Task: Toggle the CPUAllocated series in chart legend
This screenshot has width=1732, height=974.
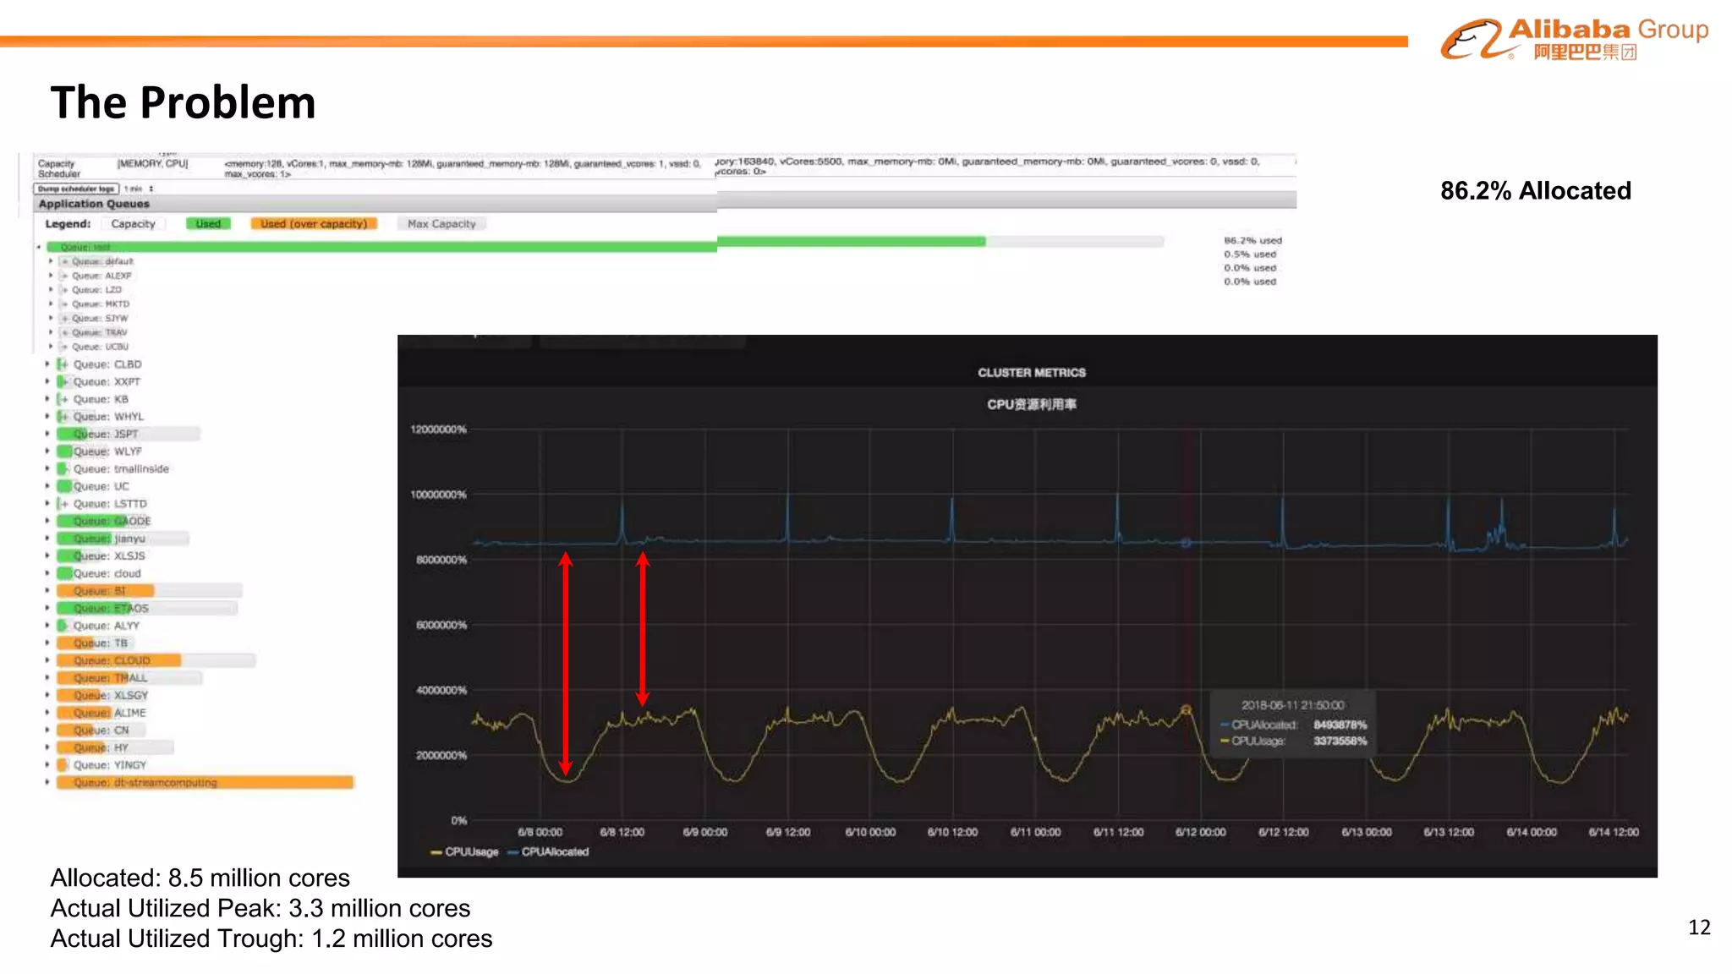Action: pos(548,852)
